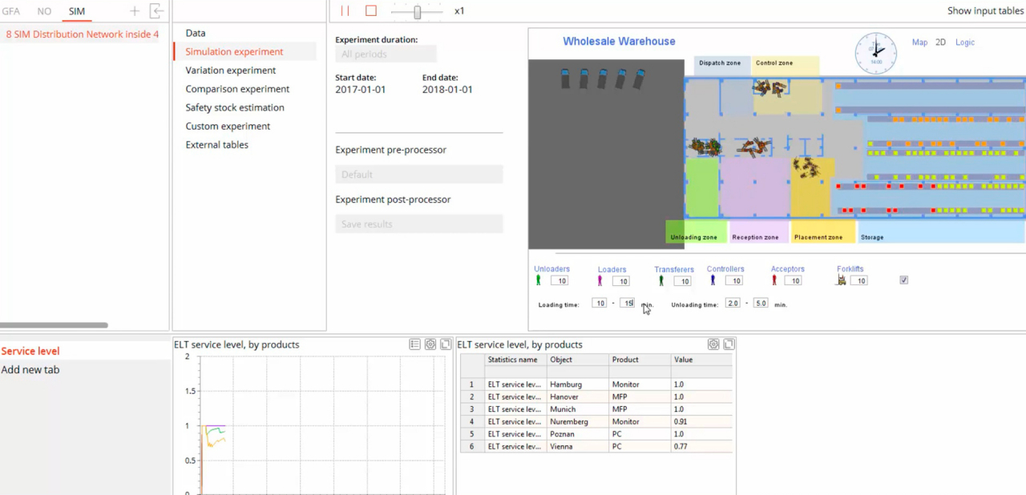Edit the Acceptors count field

pos(793,281)
